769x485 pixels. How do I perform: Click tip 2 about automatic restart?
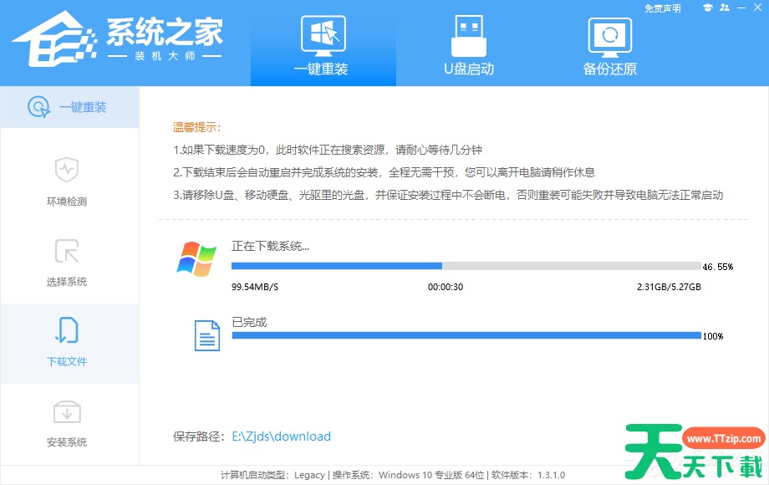[x=384, y=172]
